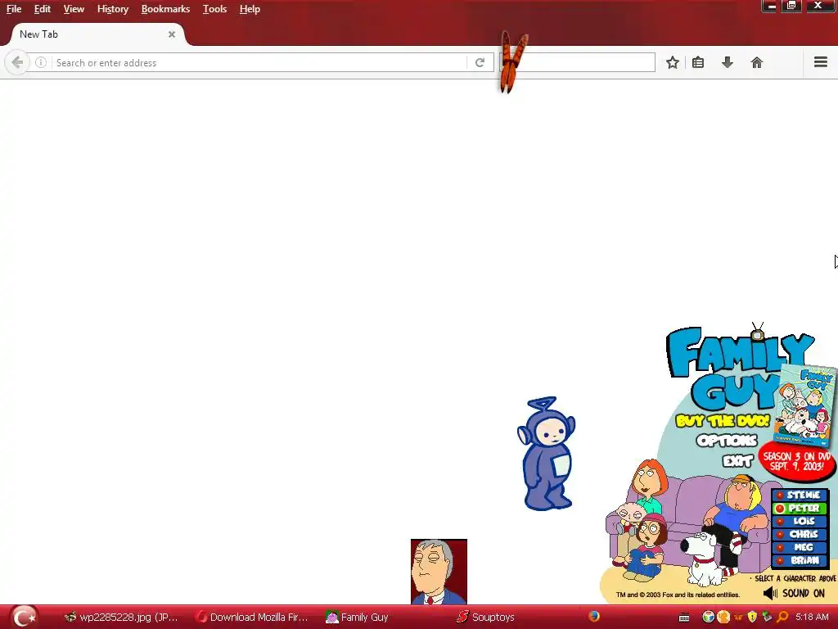Click the green arrow safely remove hardware icon
838x629 pixels.
click(768, 618)
